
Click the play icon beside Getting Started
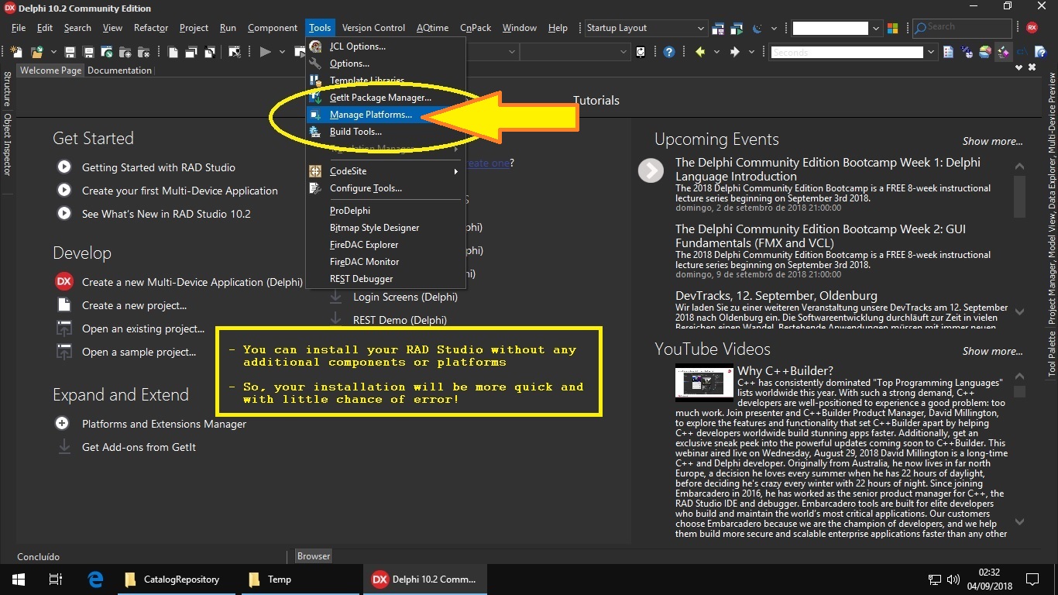64,167
